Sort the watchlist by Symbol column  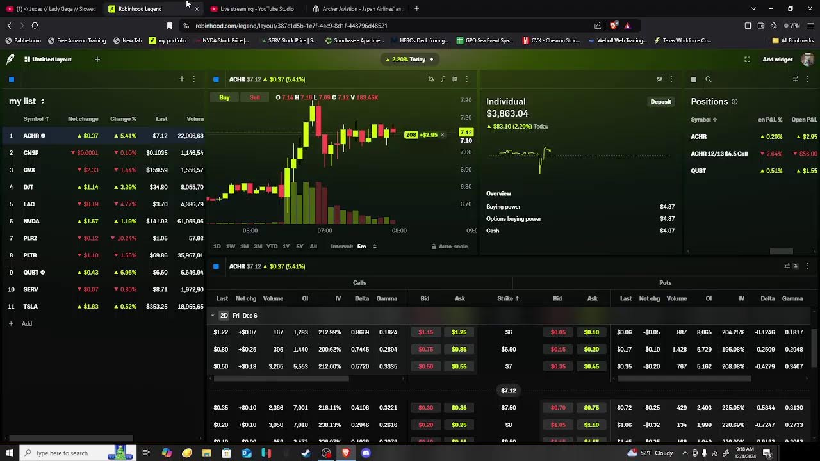[x=37, y=119]
